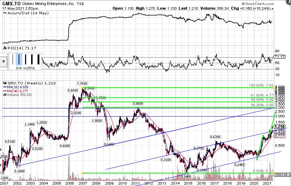Click the MA(40) red legend entry
This screenshot has width=291, height=186.
click(x=15, y=90)
